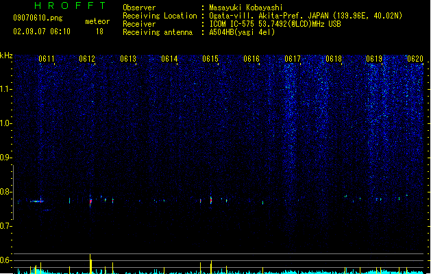Click the 1.0 kHz axis label
Viewport: 431px width, 274px height.
pyautogui.click(x=6, y=123)
